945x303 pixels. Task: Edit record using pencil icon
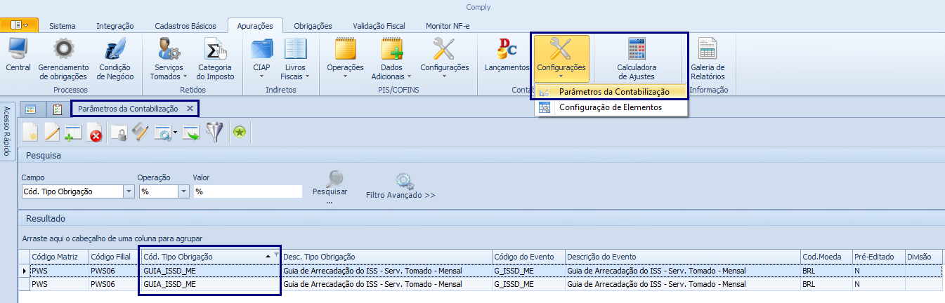click(x=52, y=133)
